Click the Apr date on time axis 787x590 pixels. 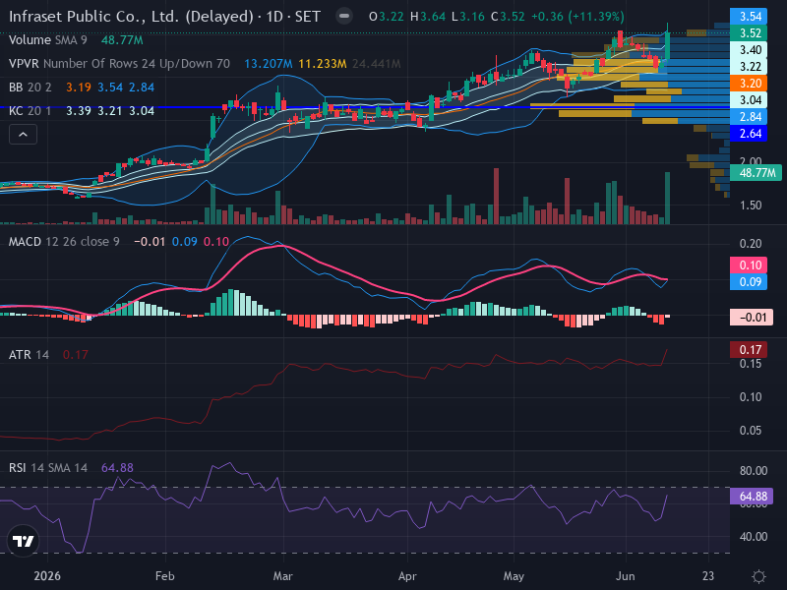point(407,576)
